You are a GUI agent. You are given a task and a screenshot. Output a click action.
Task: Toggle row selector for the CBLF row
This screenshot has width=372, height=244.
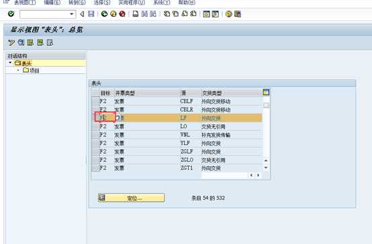[95, 101]
